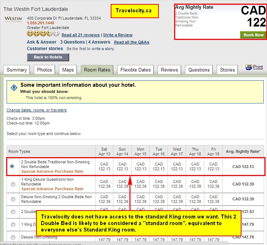The height and width of the screenshot is (245, 267).
Task: Click the printer icon next to Print
Action: pos(249,68)
